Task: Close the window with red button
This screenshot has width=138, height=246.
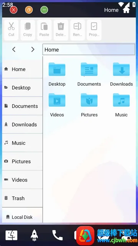Action: click(x=14, y=10)
